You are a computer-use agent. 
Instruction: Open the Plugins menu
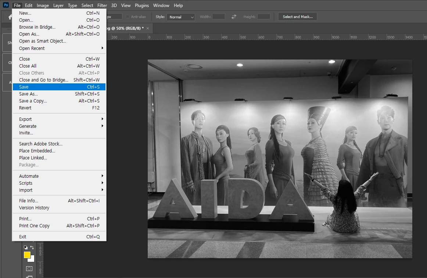click(142, 6)
